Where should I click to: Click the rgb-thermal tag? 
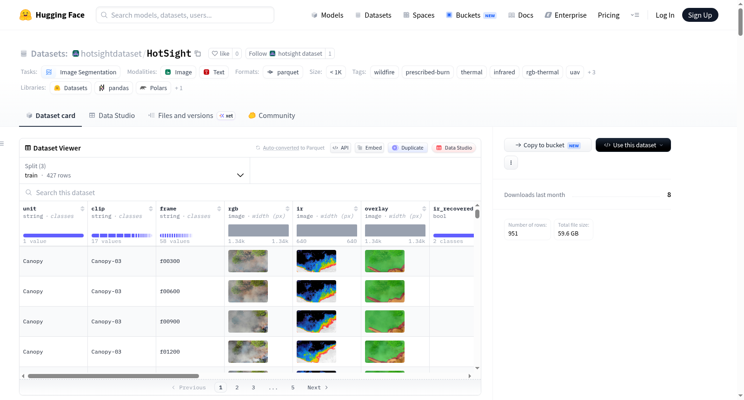[542, 72]
